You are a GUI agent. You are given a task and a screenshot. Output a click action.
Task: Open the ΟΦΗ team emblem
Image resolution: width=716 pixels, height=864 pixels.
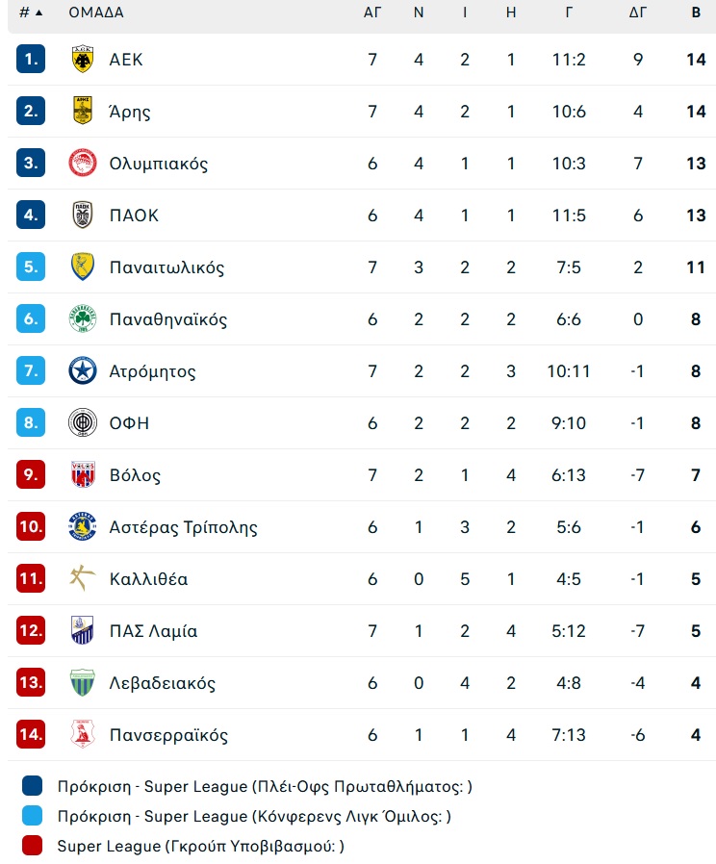(x=83, y=422)
